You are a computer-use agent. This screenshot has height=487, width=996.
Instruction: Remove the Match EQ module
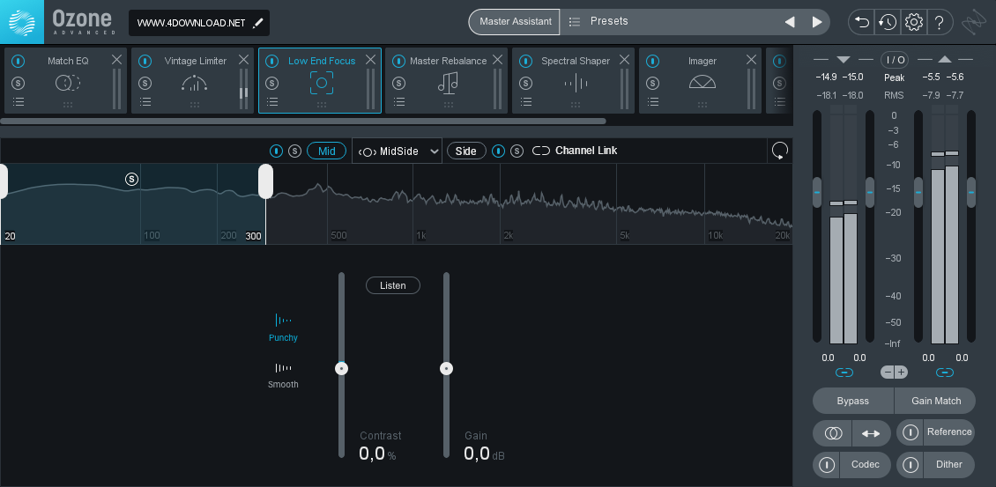click(x=117, y=60)
